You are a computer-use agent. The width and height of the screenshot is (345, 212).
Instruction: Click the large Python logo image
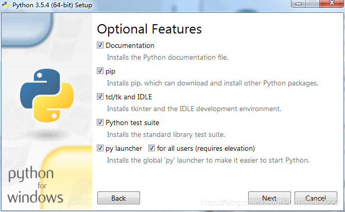point(47,95)
